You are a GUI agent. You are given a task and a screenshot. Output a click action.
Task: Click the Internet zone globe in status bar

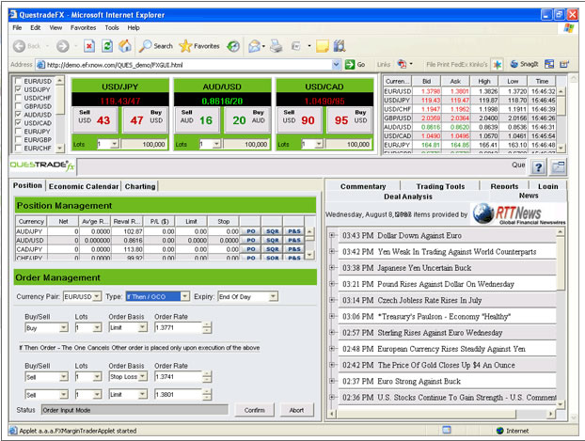500,431
